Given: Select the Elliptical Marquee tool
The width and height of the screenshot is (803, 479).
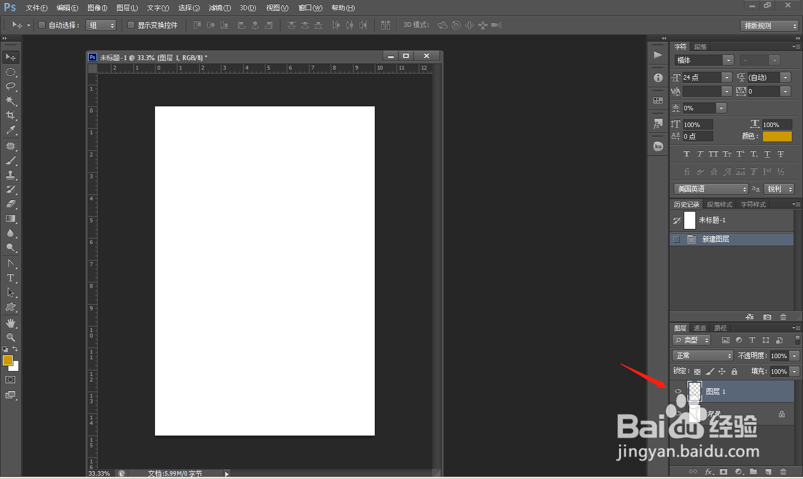Looking at the screenshot, I should pos(11,72).
